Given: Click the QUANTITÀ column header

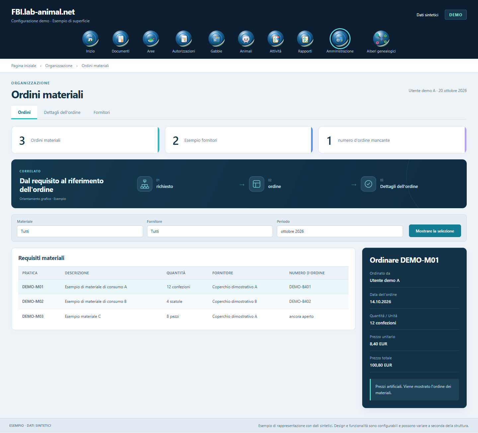Looking at the screenshot, I should [x=176, y=273].
